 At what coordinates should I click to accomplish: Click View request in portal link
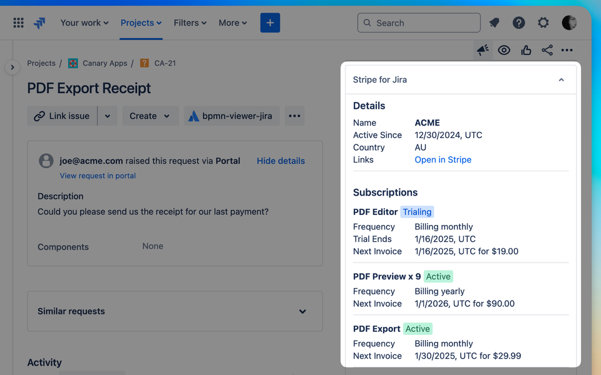[98, 176]
